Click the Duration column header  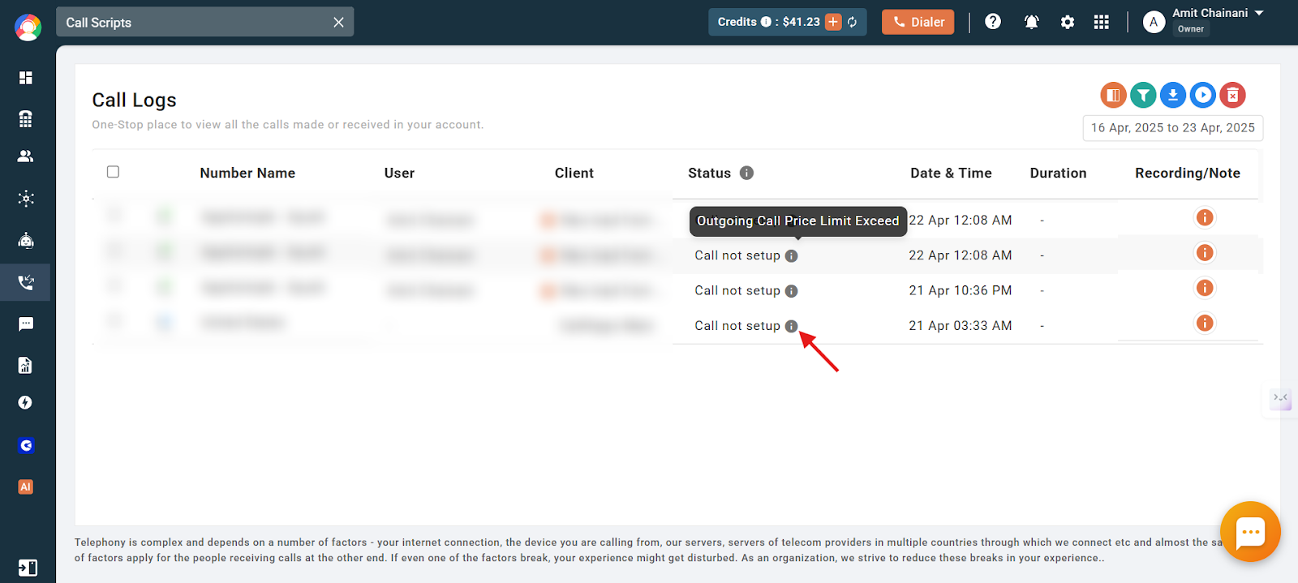click(1058, 173)
